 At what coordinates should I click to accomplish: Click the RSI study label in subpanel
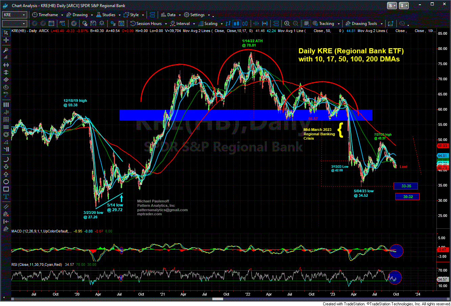click(37, 265)
